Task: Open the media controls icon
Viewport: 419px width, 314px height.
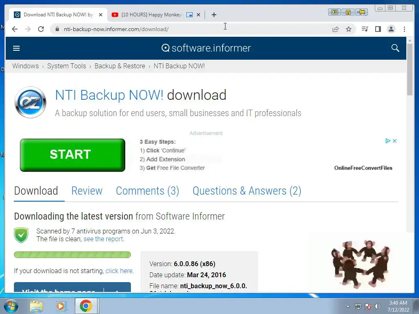Action: pos(365,29)
